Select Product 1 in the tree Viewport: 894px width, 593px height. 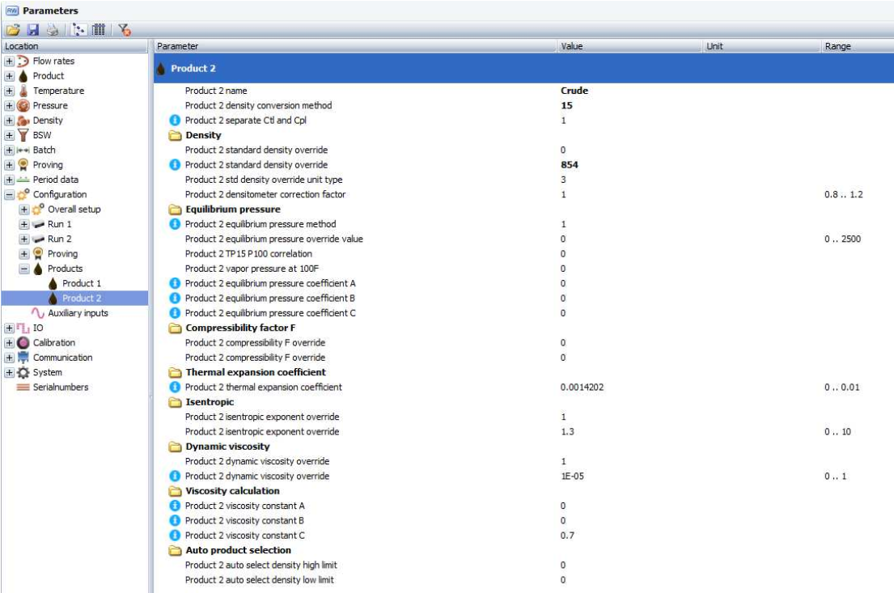point(82,283)
